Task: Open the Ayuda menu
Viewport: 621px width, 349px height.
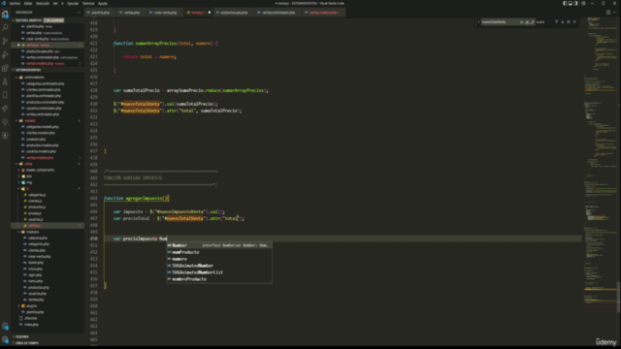Action: tap(103, 3)
